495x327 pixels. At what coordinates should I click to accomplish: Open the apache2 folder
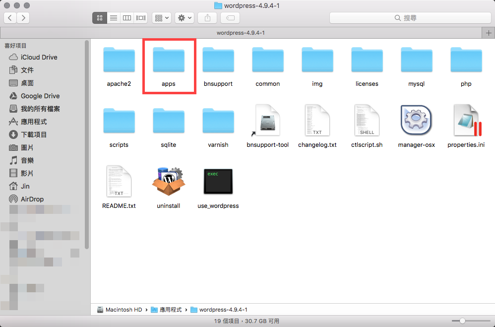click(x=119, y=60)
